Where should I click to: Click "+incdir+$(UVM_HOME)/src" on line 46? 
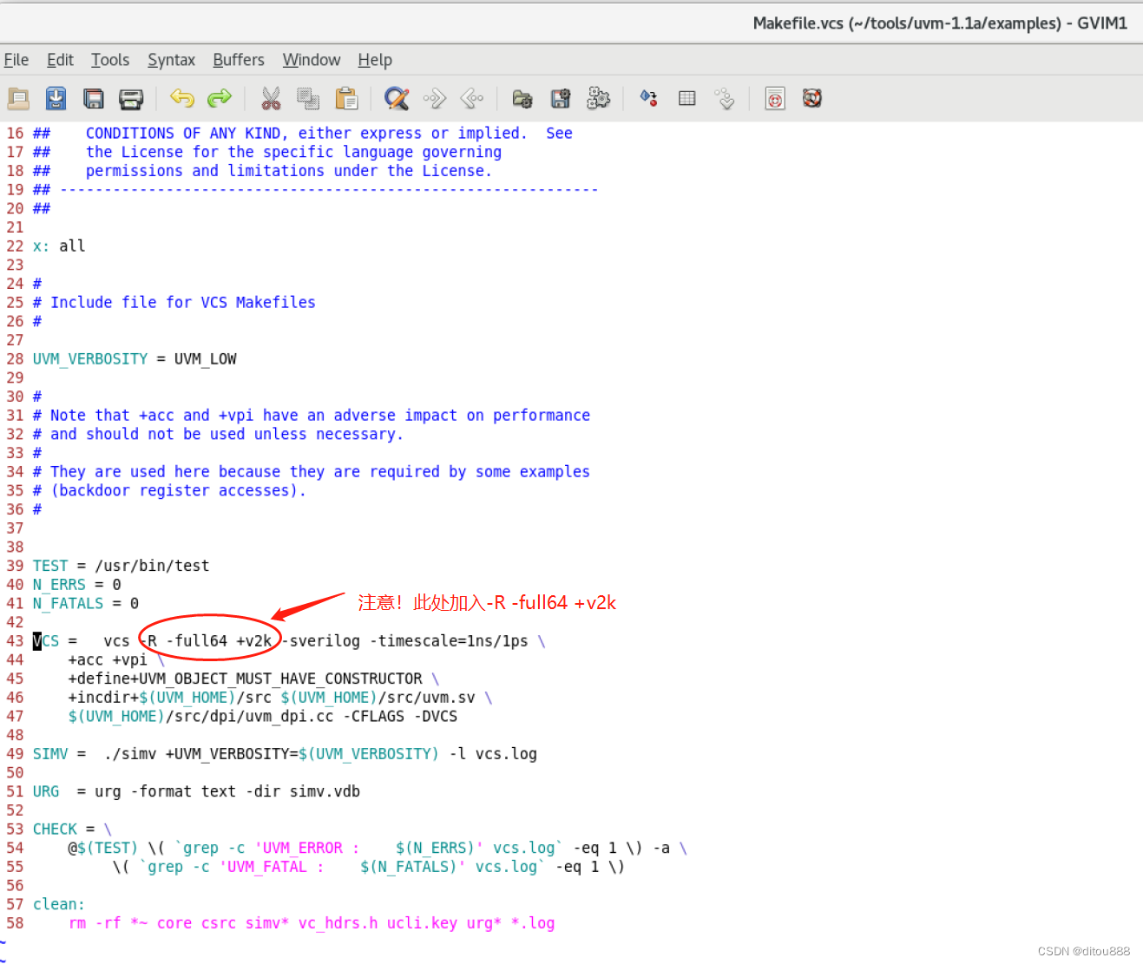tap(170, 698)
